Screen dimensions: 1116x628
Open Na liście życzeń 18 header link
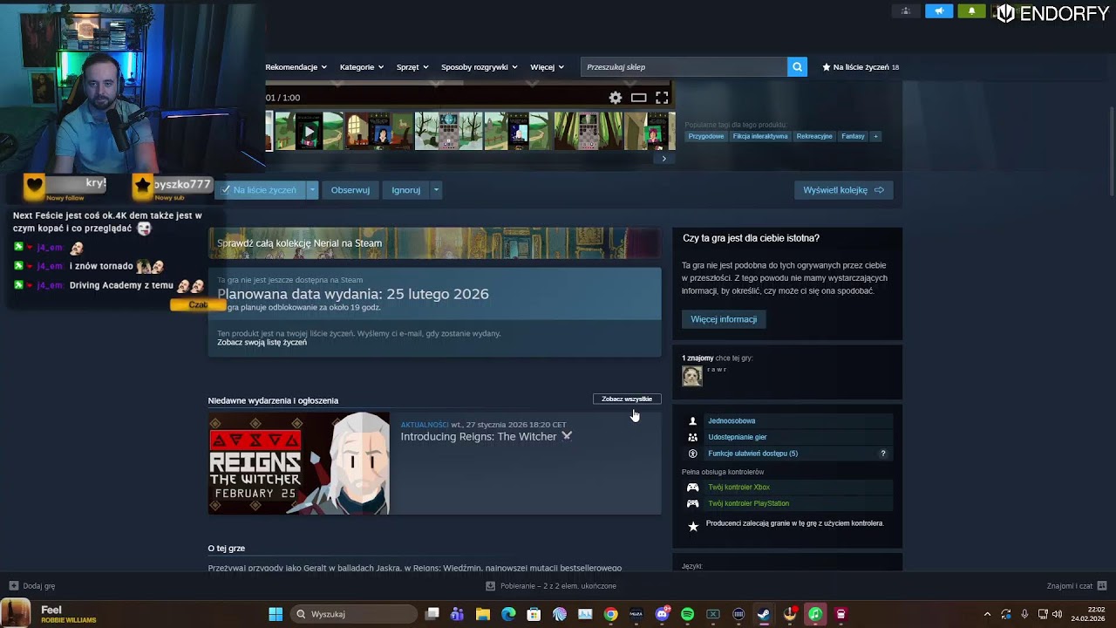[861, 67]
